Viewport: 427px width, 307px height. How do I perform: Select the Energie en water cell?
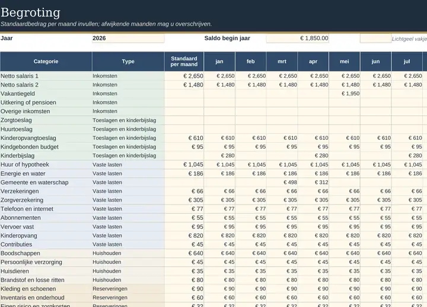[x=46, y=174]
